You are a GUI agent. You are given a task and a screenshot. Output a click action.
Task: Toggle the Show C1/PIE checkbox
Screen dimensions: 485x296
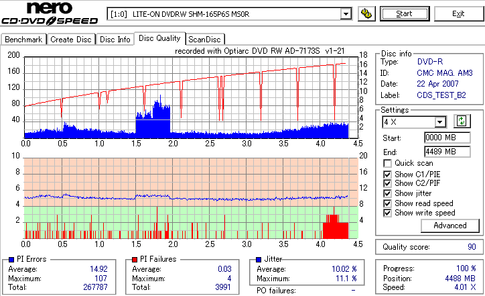387,175
